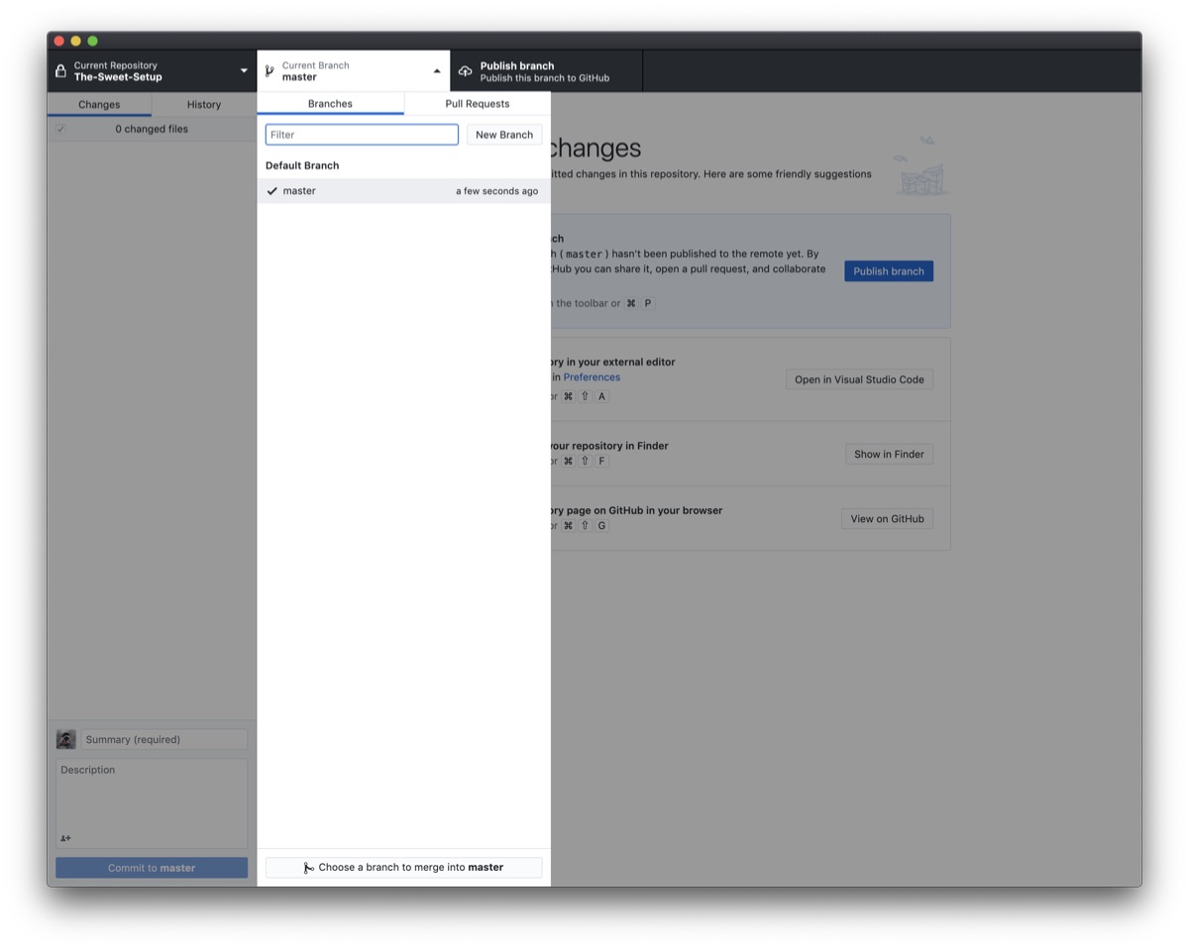Select the Pull Requests tab
This screenshot has width=1189, height=949.
point(478,103)
